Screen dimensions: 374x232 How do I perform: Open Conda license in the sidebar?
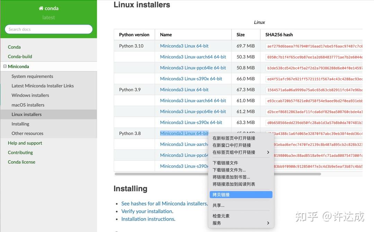[22, 162]
